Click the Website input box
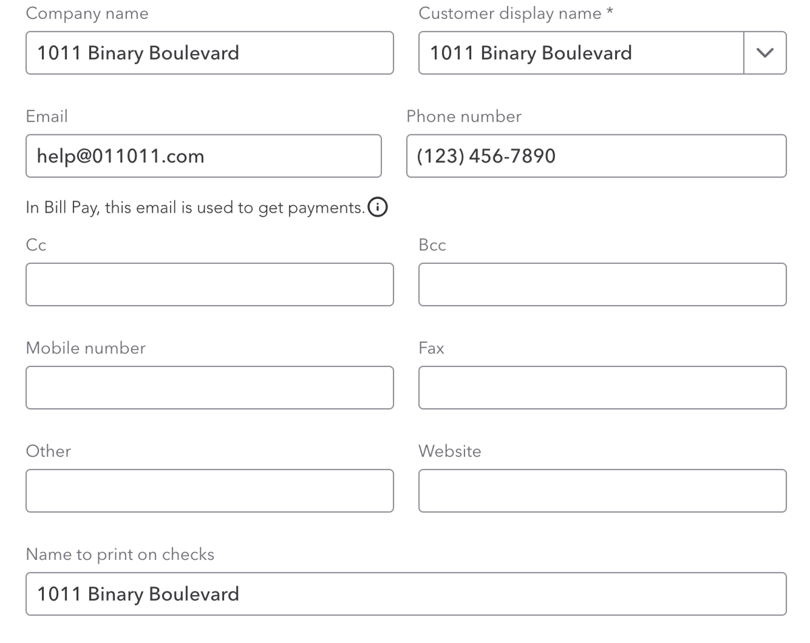This screenshot has width=810, height=643. coord(602,491)
